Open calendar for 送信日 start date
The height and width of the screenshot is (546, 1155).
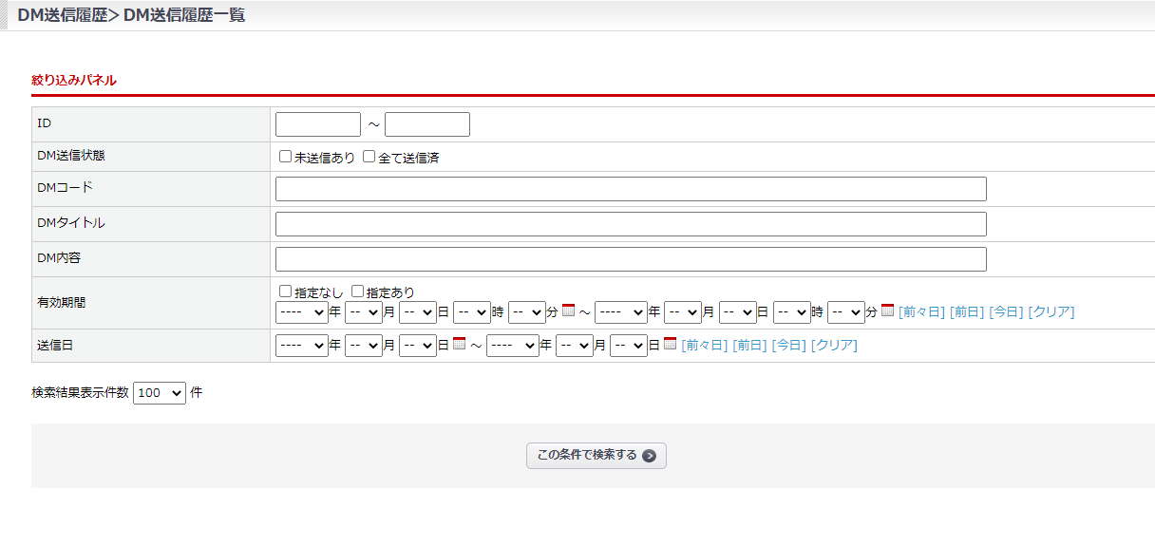coord(459,345)
